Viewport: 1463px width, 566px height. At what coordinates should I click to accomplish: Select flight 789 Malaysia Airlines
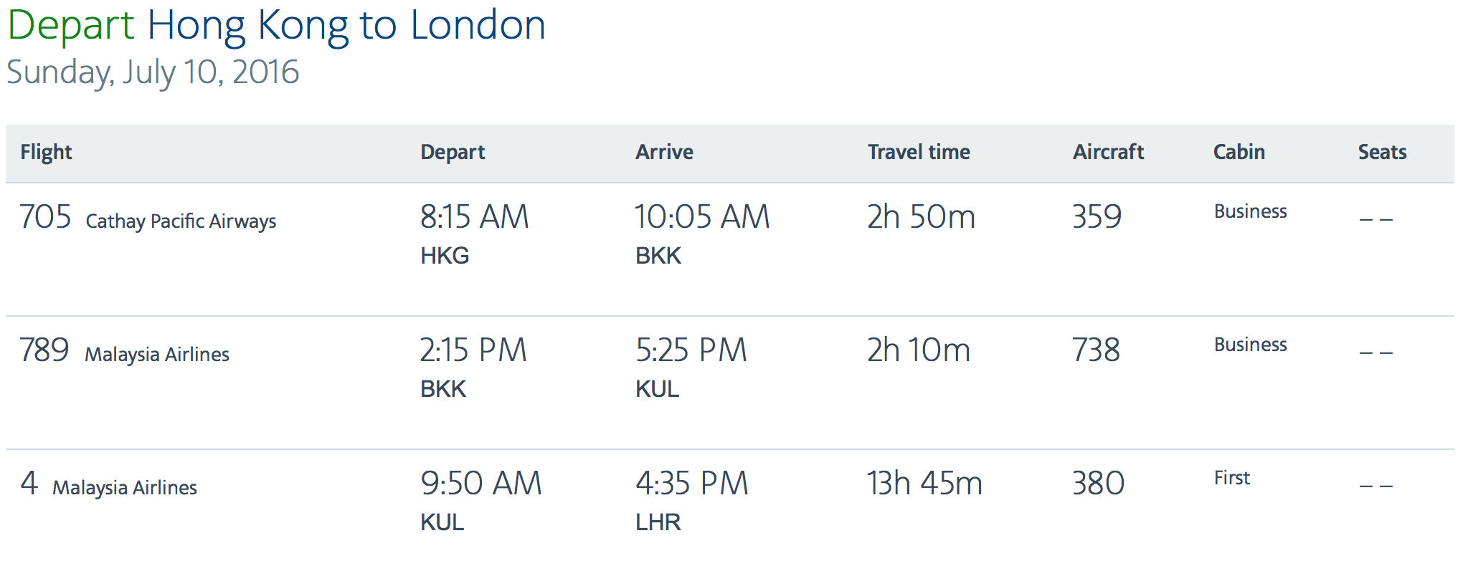point(124,351)
